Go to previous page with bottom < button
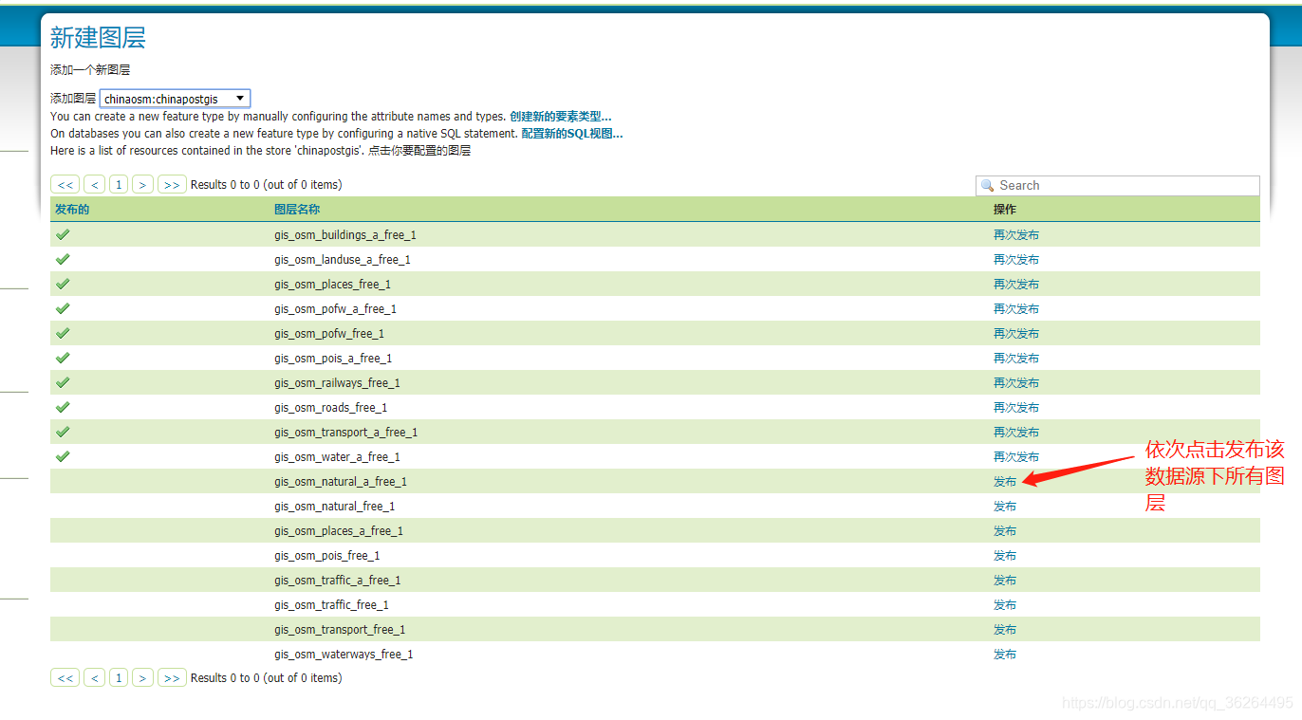1302x720 pixels. point(94,678)
